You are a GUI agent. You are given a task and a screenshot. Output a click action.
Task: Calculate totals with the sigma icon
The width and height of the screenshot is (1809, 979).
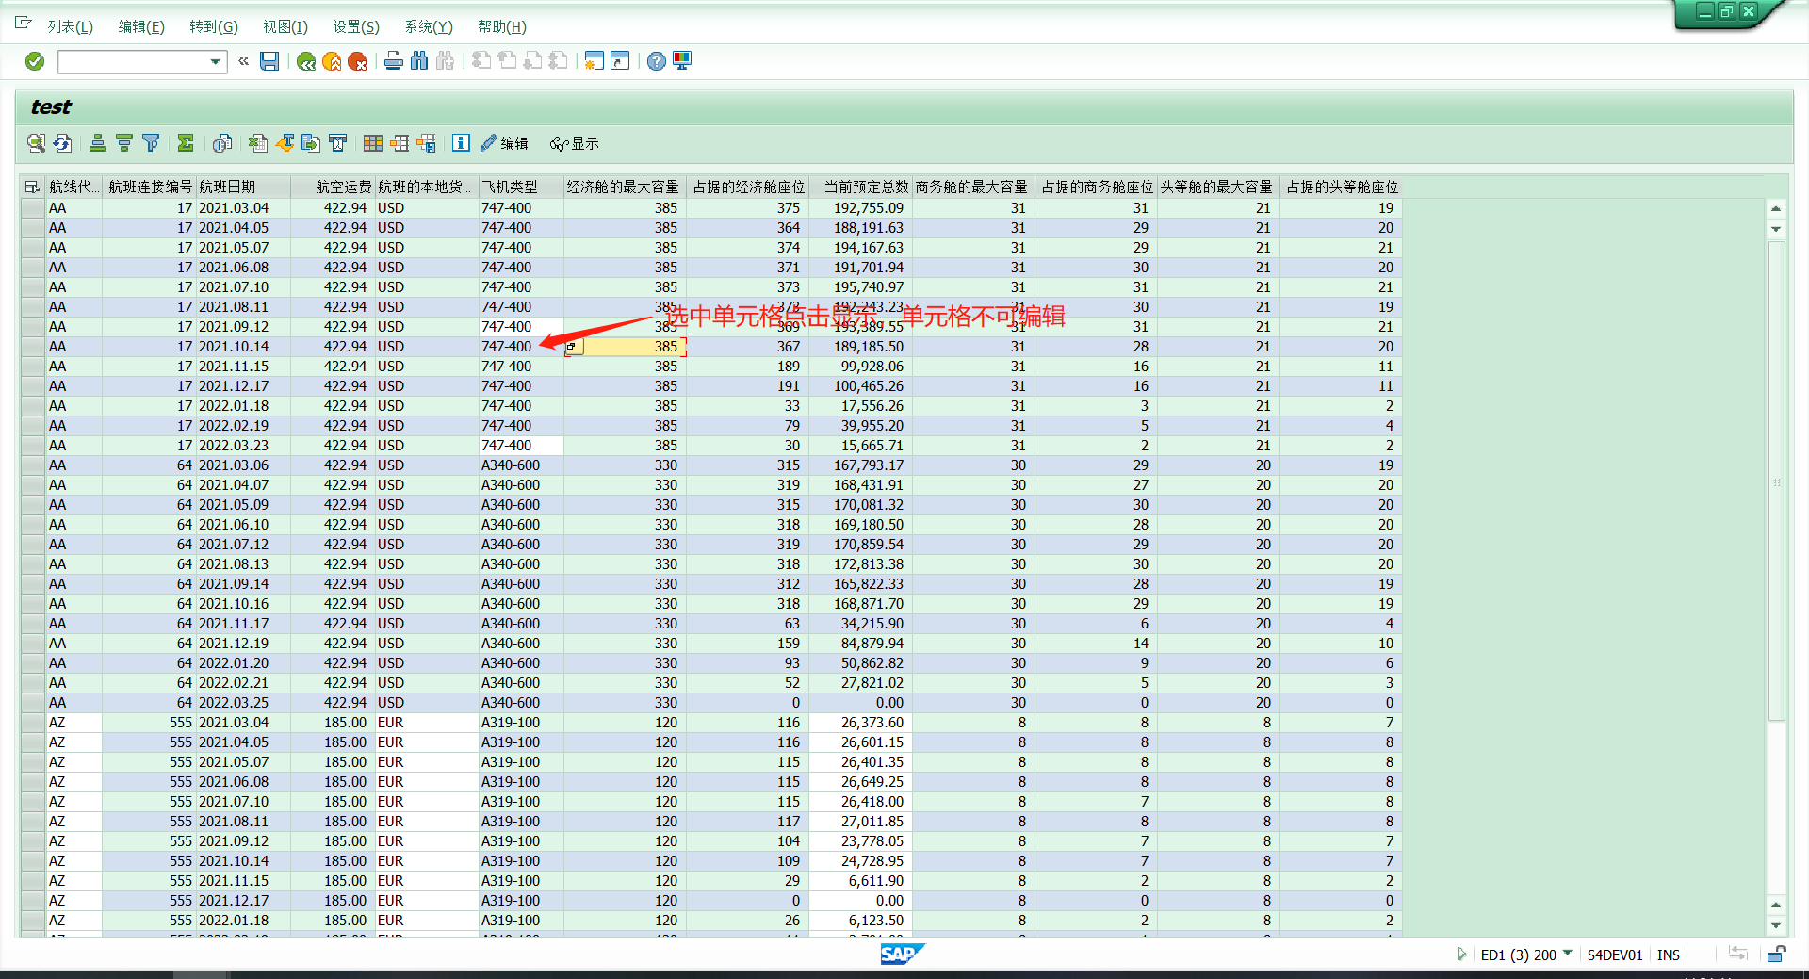(185, 143)
